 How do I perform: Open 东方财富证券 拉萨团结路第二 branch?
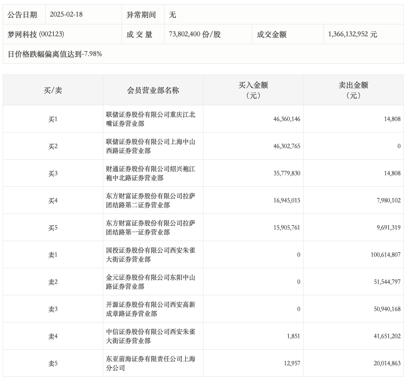click(151, 200)
